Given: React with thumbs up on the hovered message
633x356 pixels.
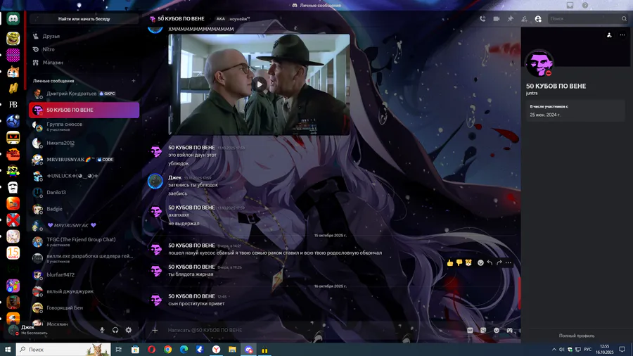Looking at the screenshot, I should click(x=449, y=262).
